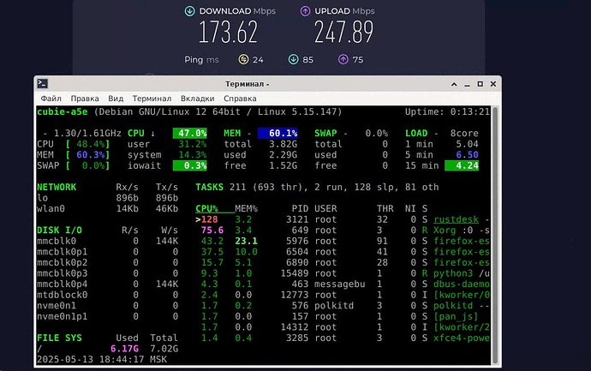This screenshot has width=591, height=371.
Task: Click the filesystem used value 6.17G
Action: pos(124,349)
